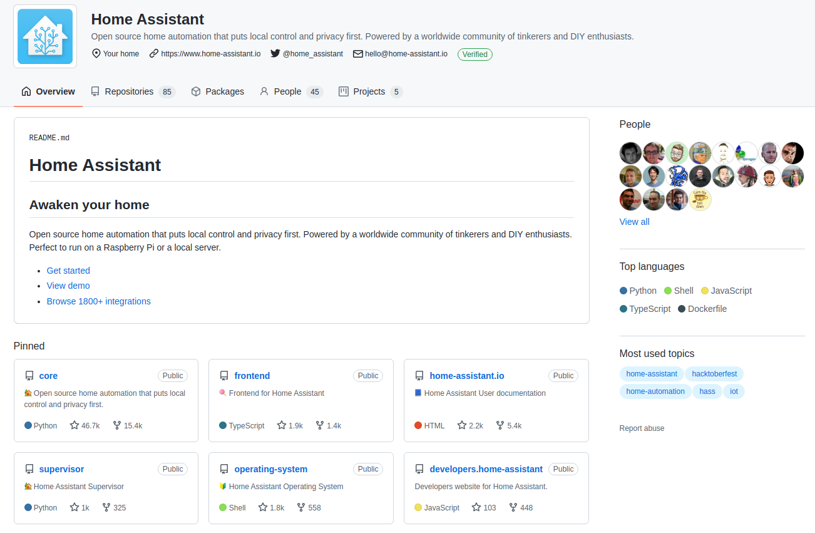The image size is (815, 533).
Task: Click the Verified badge
Action: pos(475,54)
